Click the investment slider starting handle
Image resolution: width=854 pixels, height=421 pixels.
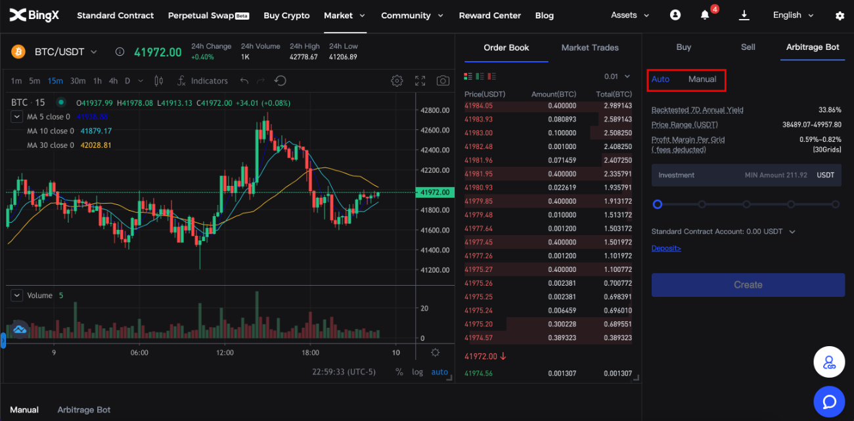coord(658,204)
